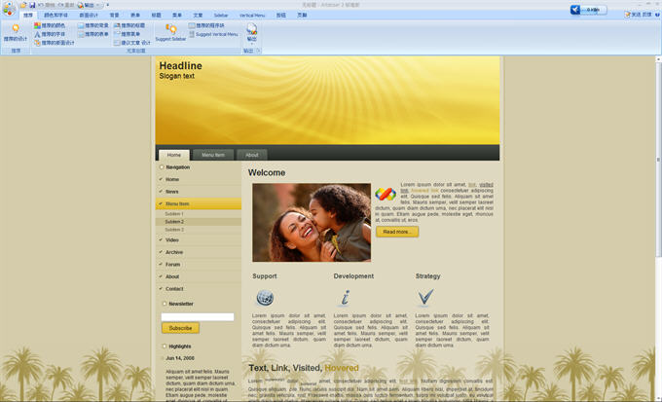Click the Suggest Header icon
Image resolution: width=662 pixels, height=402 pixels.
(117, 25)
